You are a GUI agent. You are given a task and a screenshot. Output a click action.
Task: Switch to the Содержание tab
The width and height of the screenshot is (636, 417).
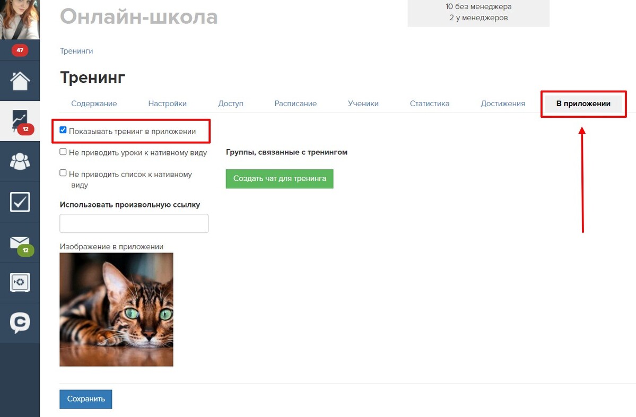[x=94, y=103]
